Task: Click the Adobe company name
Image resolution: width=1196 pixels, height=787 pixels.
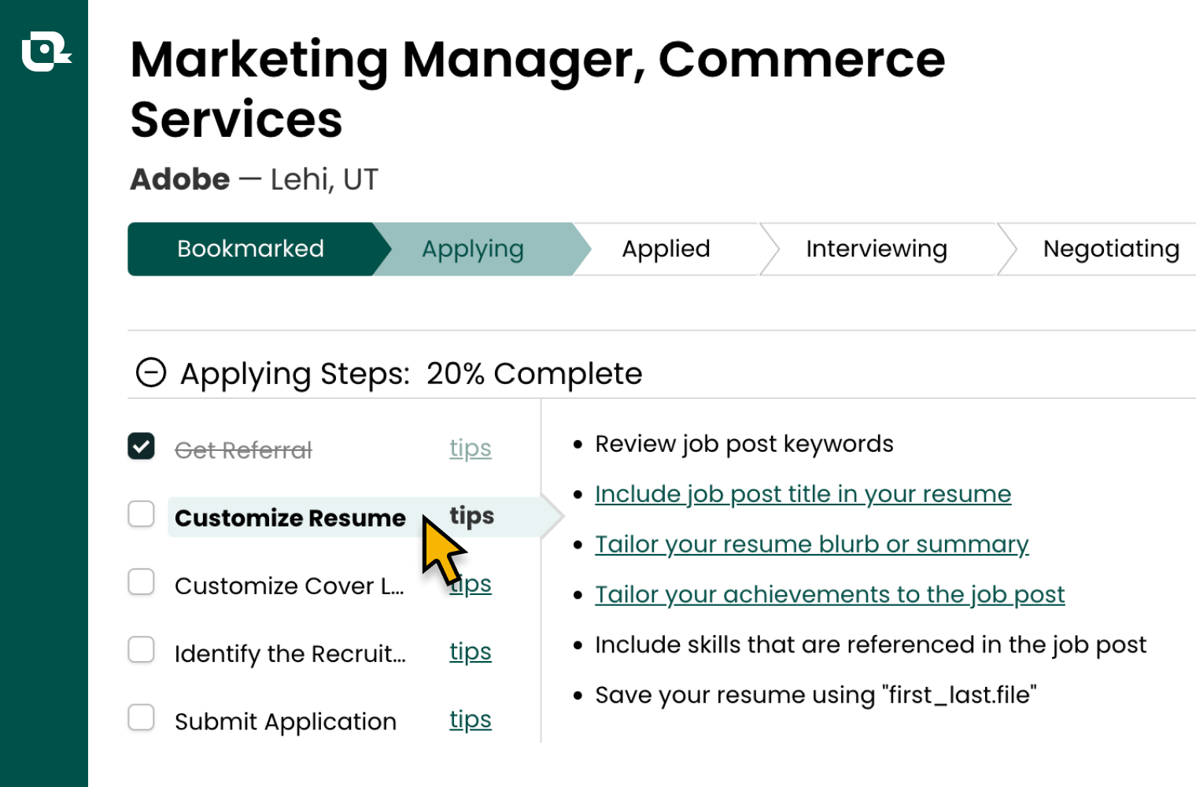Action: pyautogui.click(x=180, y=179)
